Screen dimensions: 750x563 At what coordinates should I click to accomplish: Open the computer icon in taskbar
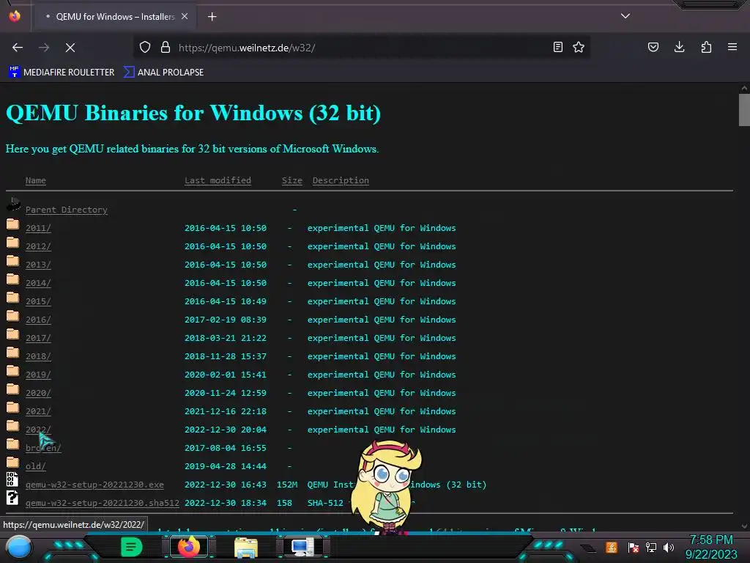point(302,547)
